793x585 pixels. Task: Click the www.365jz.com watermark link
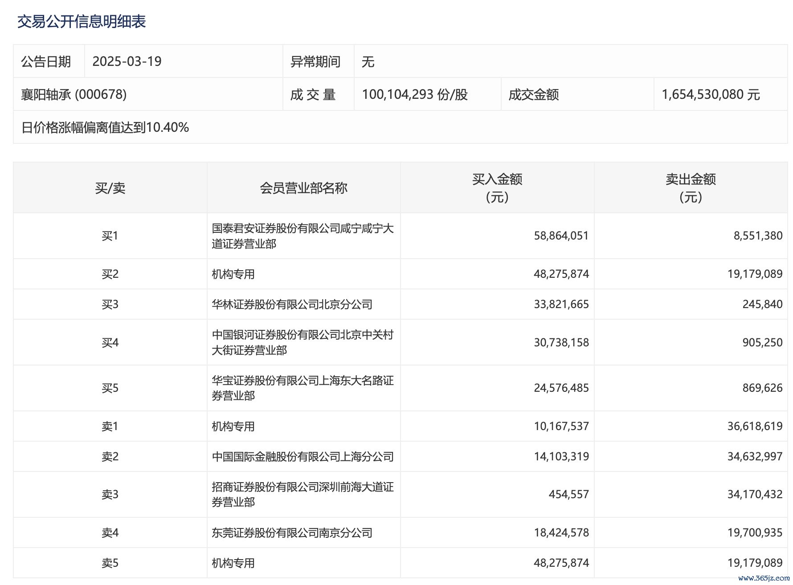(x=764, y=578)
